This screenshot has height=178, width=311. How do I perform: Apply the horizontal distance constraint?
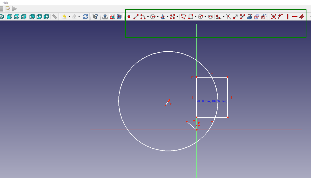click(x=295, y=17)
